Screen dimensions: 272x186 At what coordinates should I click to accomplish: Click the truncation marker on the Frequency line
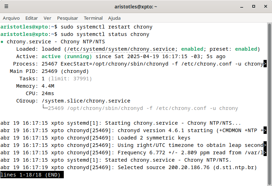coord(265,153)
